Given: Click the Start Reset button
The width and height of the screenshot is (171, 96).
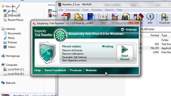Looking at the screenshot, I should (x=125, y=53).
